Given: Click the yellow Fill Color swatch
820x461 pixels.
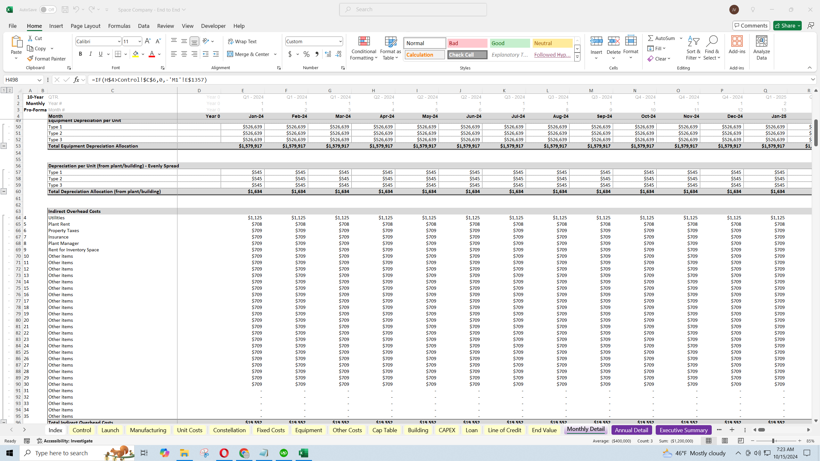Looking at the screenshot, I should 135,54.
